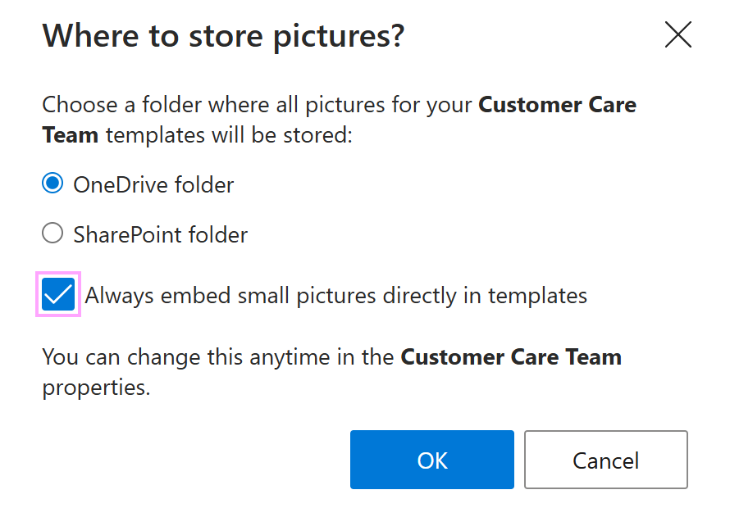Screen dimensions: 730x508
Task: Click the OneDrive folder label text
Action: click(x=153, y=184)
